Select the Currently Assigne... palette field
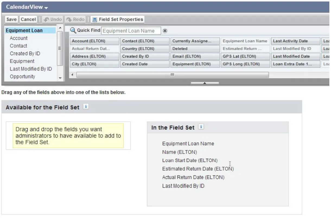The image size is (331, 219). pos(195,41)
